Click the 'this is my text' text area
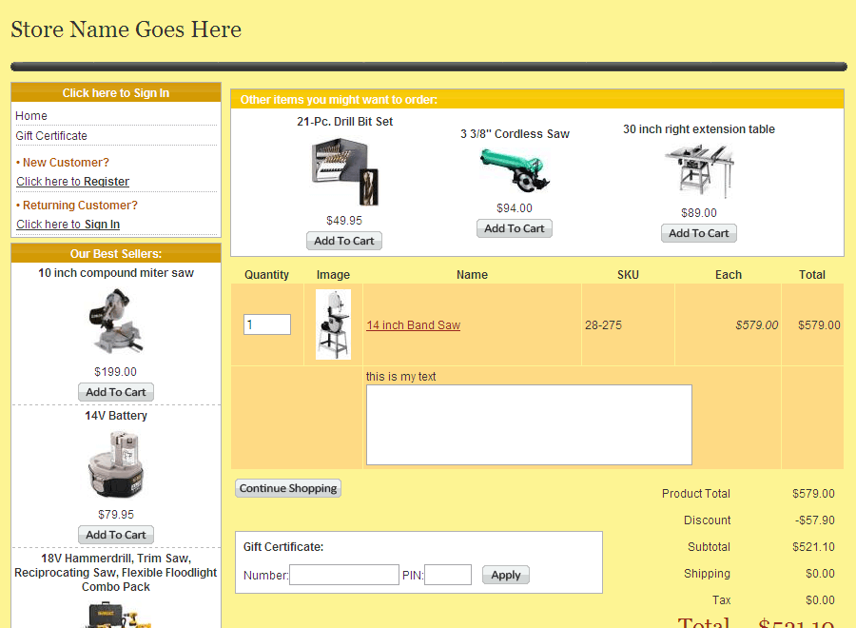The width and height of the screenshot is (856, 628). 529,424
